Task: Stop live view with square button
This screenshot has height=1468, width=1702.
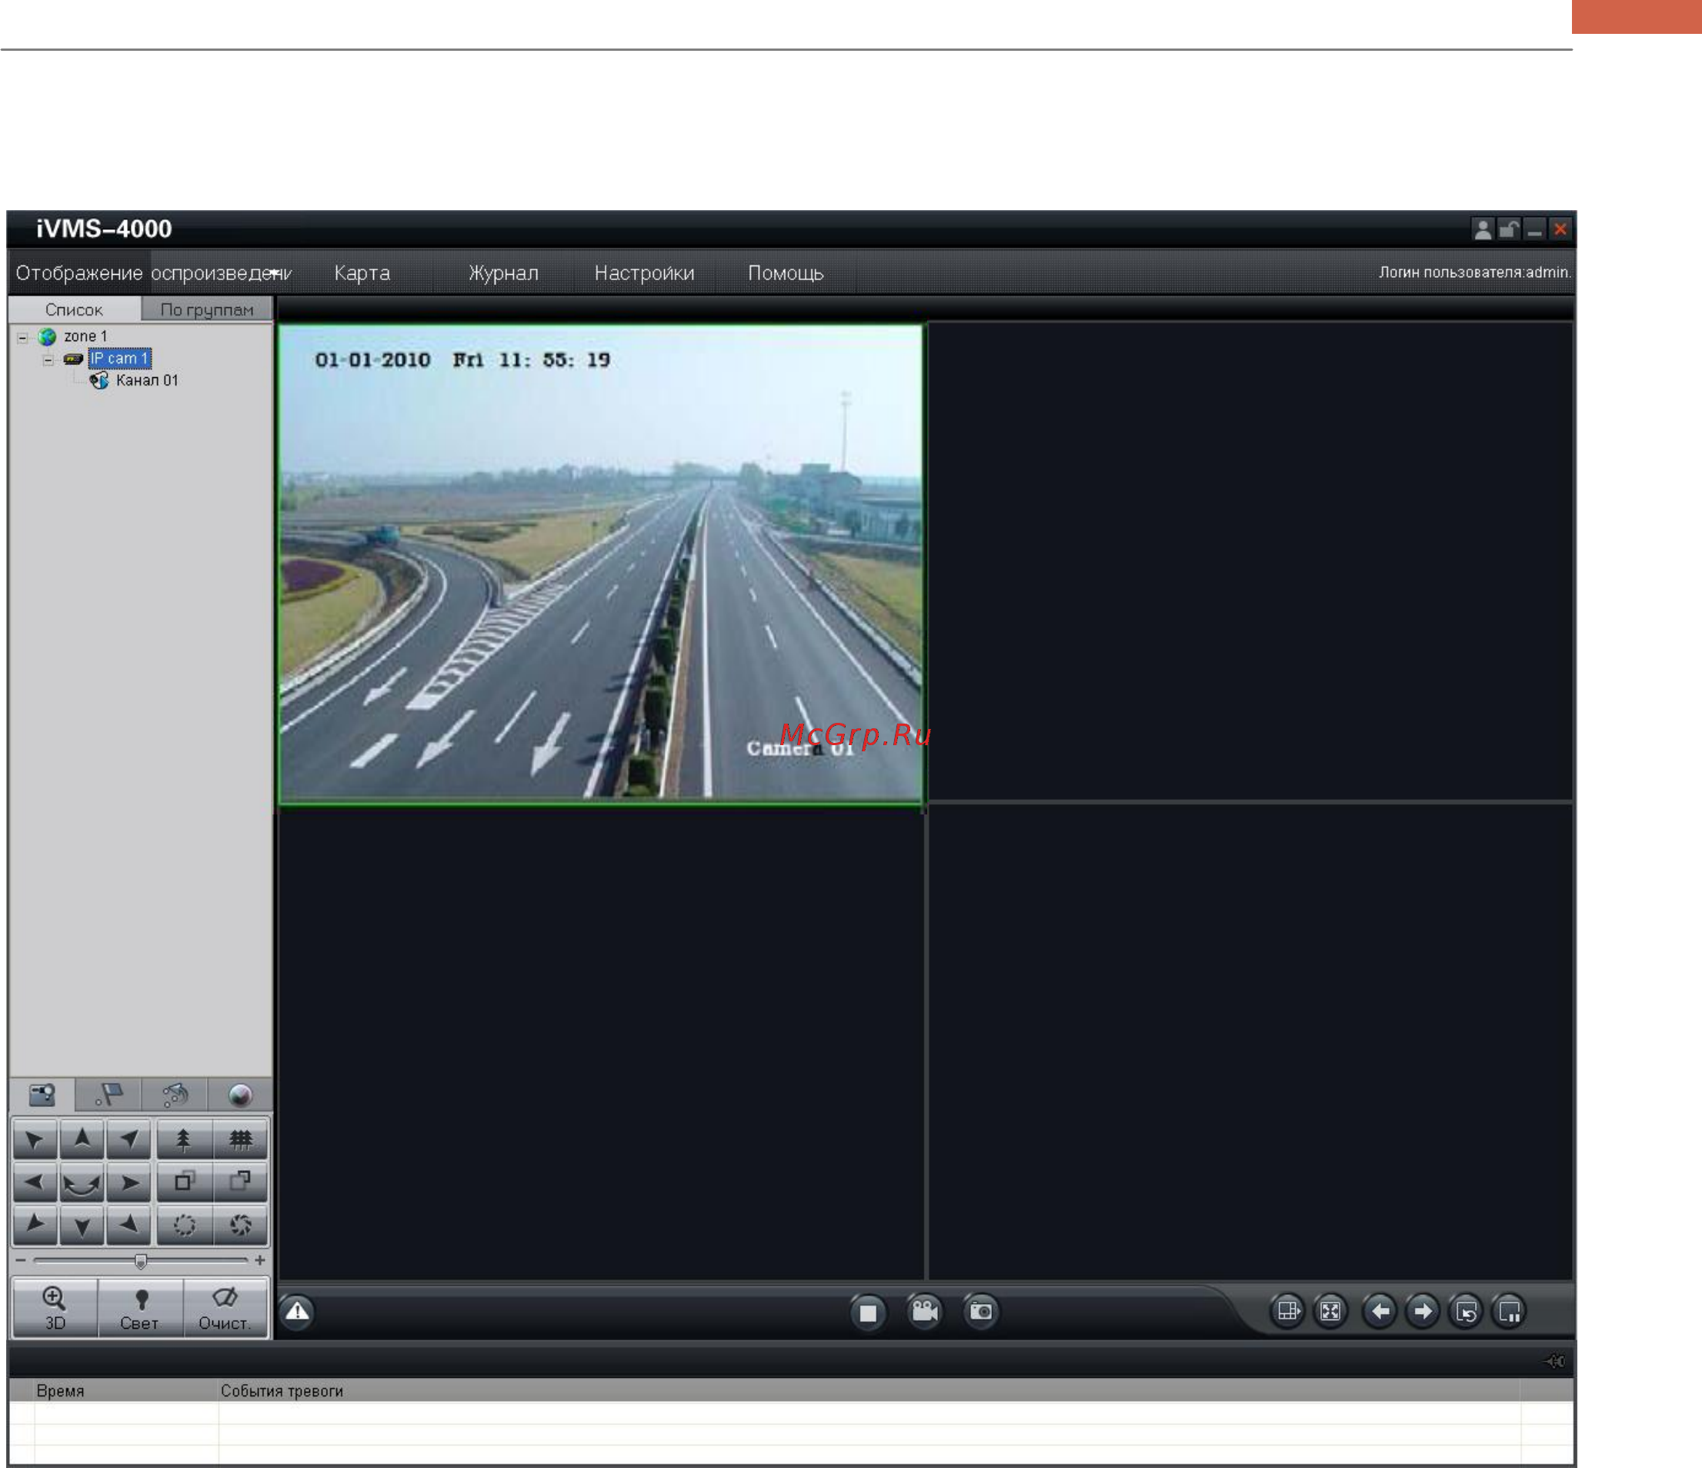Action: (x=867, y=1312)
